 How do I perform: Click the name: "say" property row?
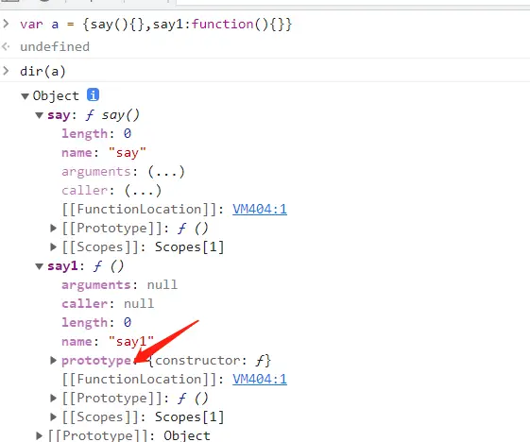tap(103, 153)
